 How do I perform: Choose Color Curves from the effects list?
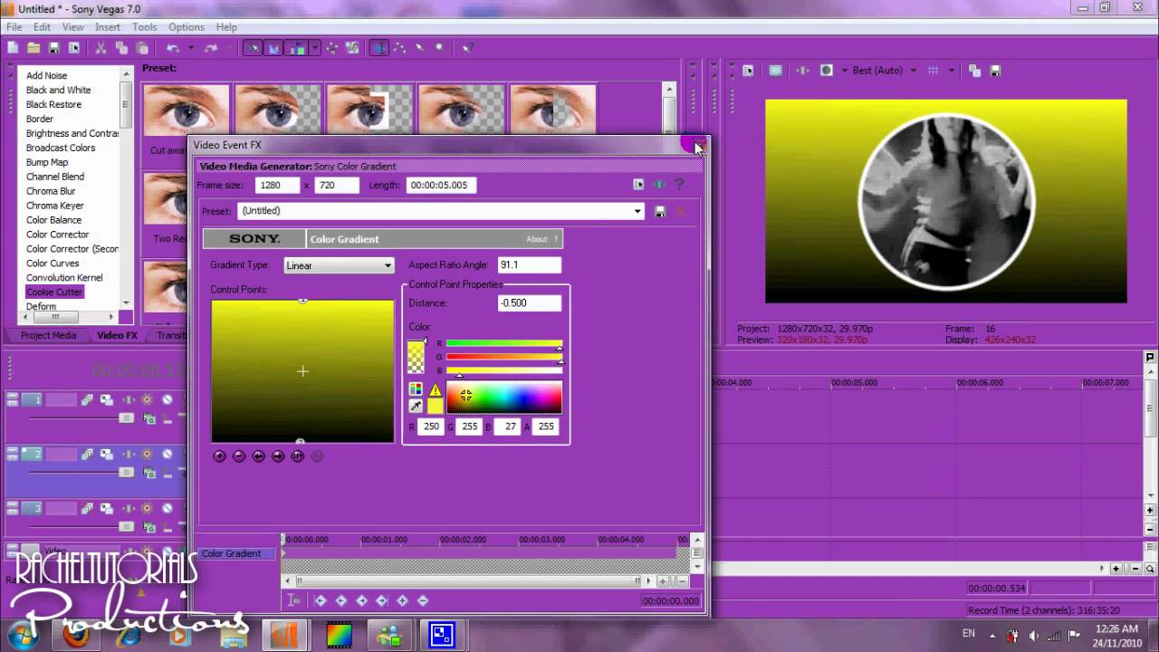pyautogui.click(x=53, y=264)
